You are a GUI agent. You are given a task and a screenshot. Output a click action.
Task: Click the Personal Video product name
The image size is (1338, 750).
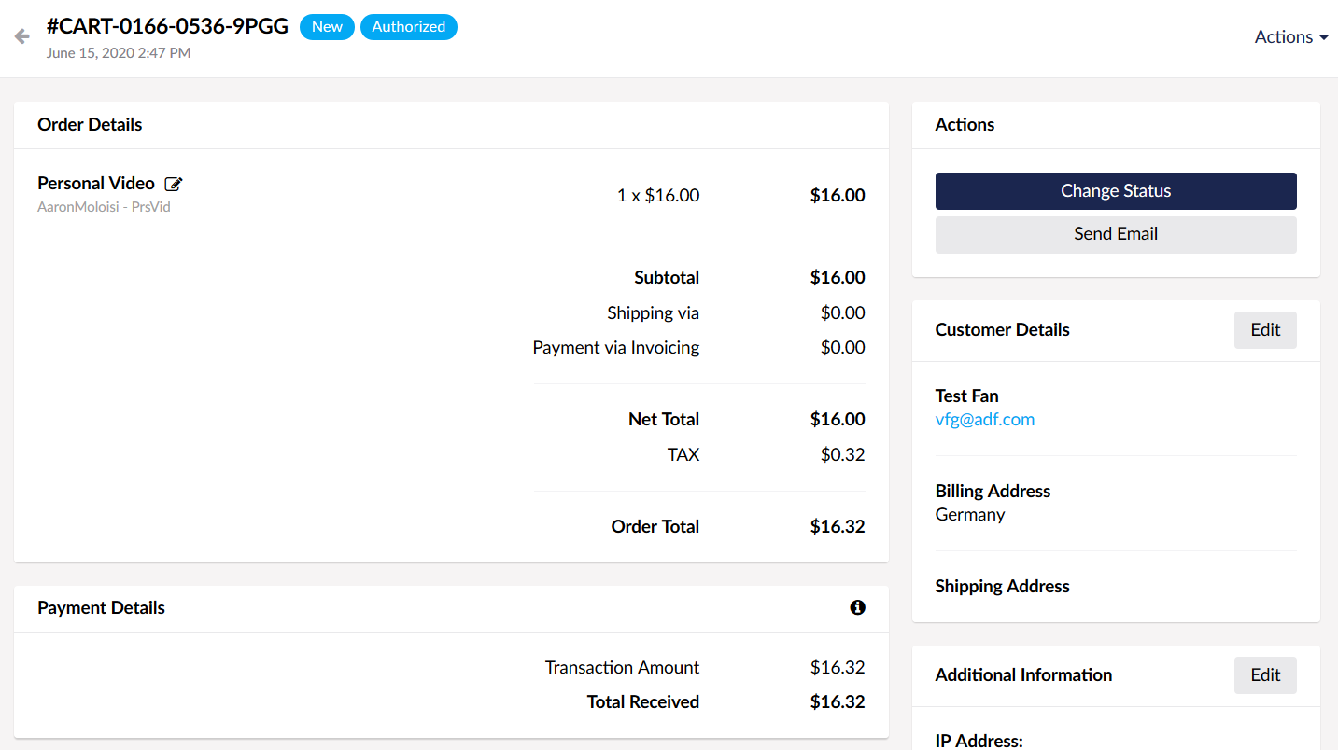click(x=95, y=183)
